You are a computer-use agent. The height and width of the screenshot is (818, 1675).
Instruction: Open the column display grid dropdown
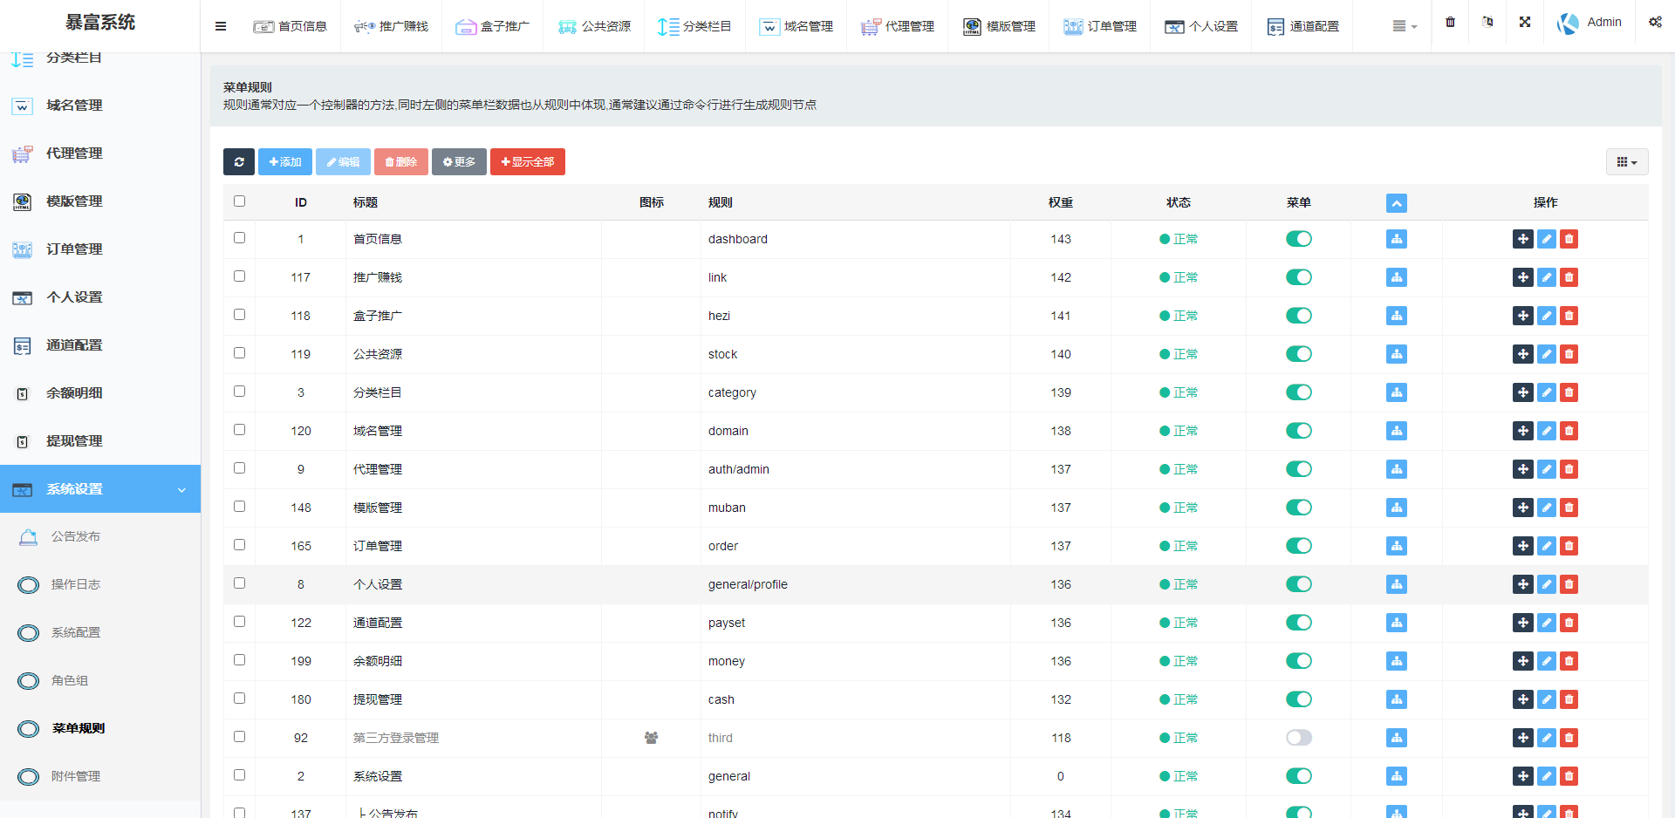pos(1626,162)
